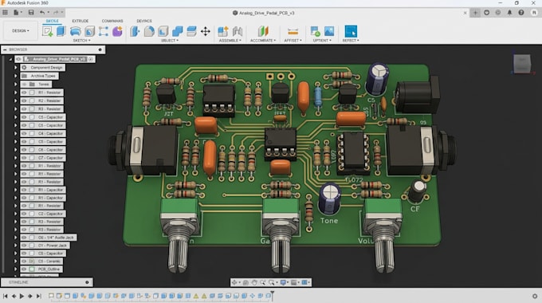Screen dimensions: 542x303
Task: Toggle visibility of R2 - Resistor
Action: (24, 100)
